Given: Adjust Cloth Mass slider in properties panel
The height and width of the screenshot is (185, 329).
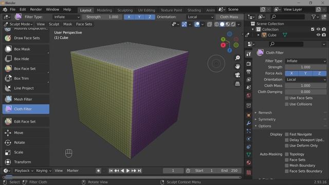Looking at the screenshot, I should point(305,86).
